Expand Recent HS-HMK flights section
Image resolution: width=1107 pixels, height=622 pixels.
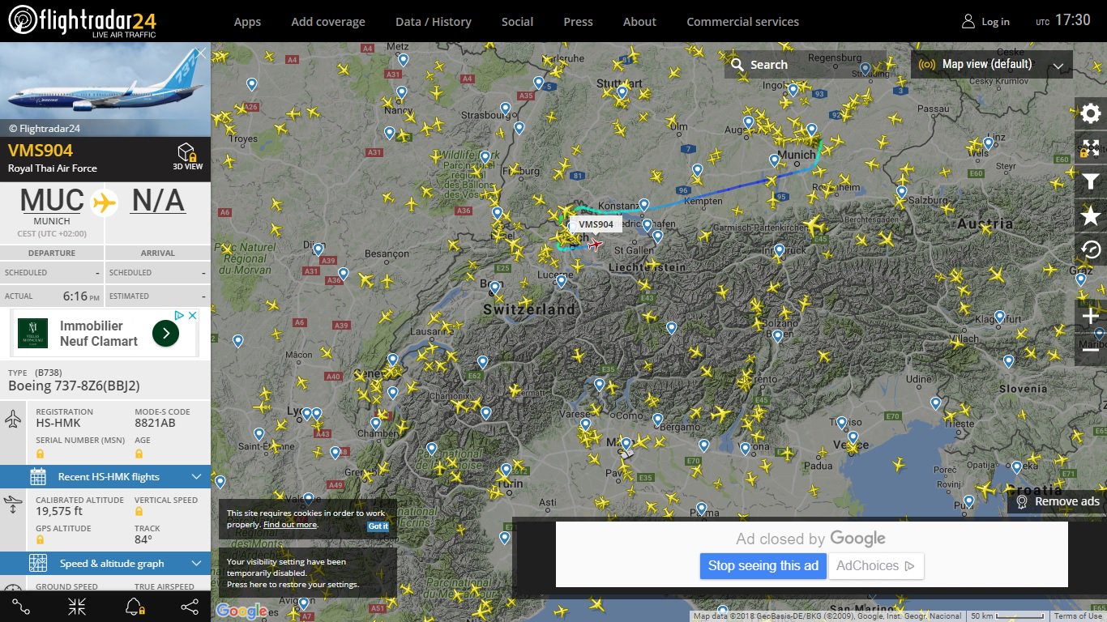(105, 477)
